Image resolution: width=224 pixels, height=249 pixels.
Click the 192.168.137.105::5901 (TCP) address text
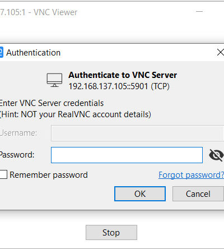coord(119,86)
